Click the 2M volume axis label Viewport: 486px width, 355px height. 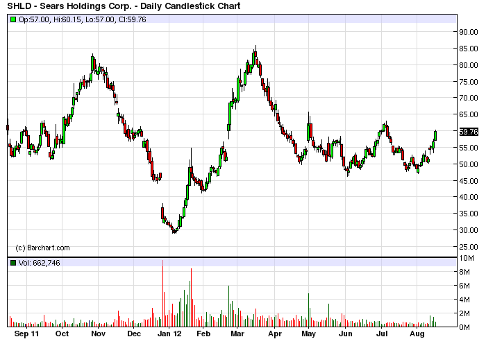pos(464,313)
